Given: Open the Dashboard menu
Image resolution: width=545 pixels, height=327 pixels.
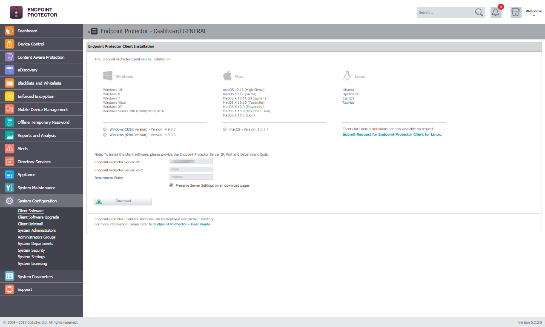Looking at the screenshot, I should [x=41, y=31].
